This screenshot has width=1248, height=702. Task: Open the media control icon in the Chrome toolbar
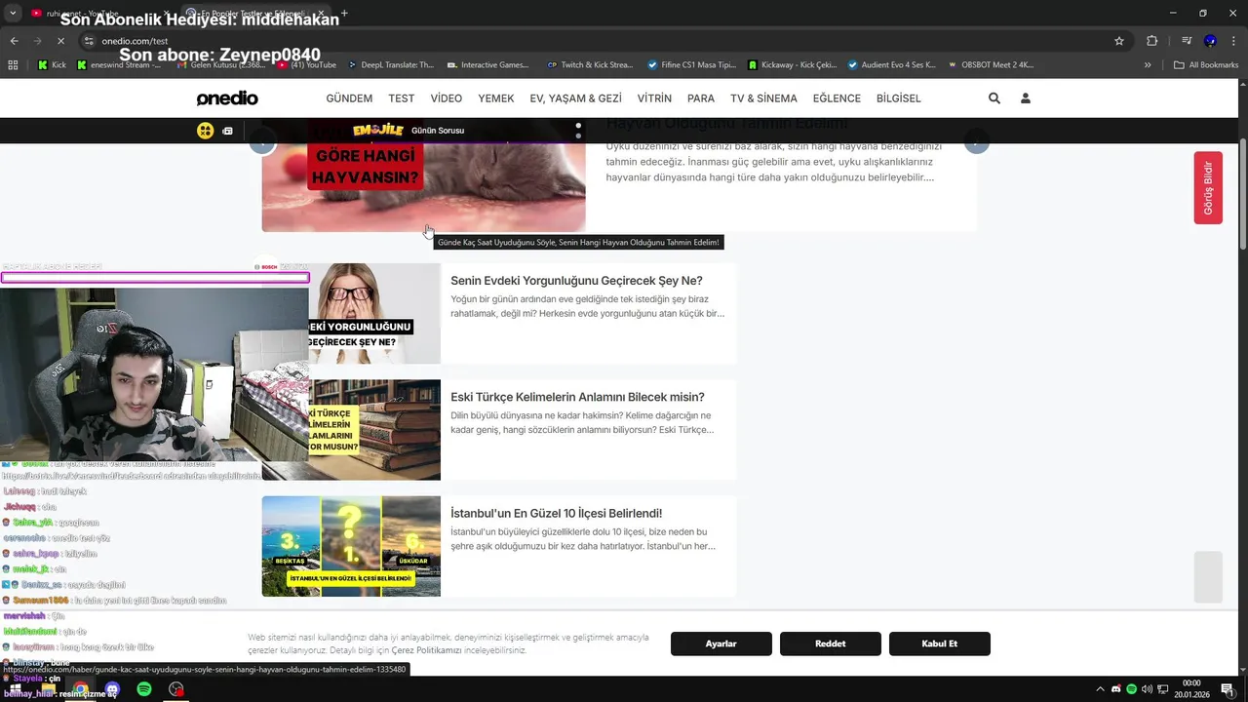[1187, 41]
